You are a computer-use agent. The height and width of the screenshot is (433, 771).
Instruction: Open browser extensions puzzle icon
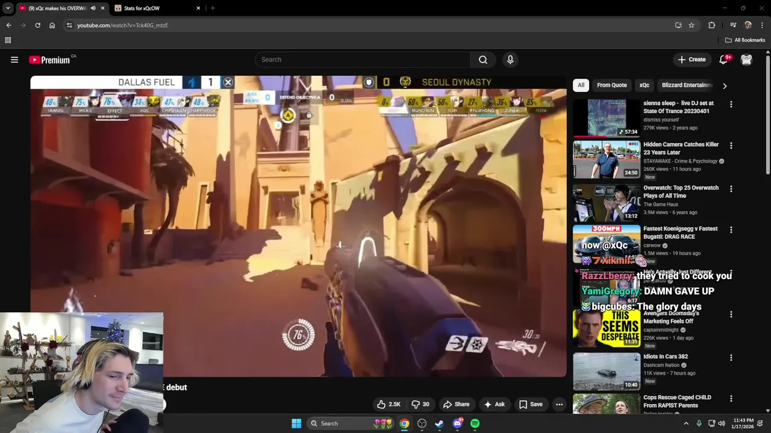711,25
